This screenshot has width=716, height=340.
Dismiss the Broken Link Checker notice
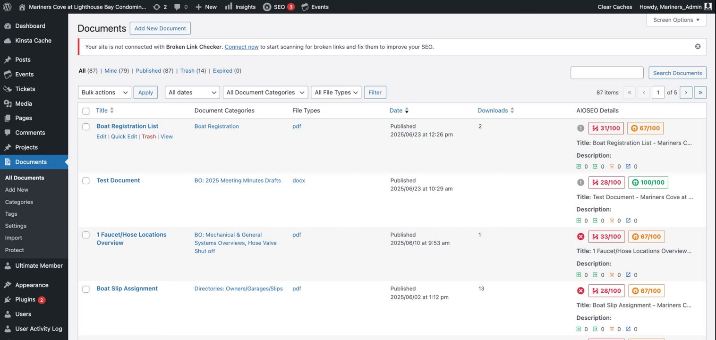(x=698, y=46)
